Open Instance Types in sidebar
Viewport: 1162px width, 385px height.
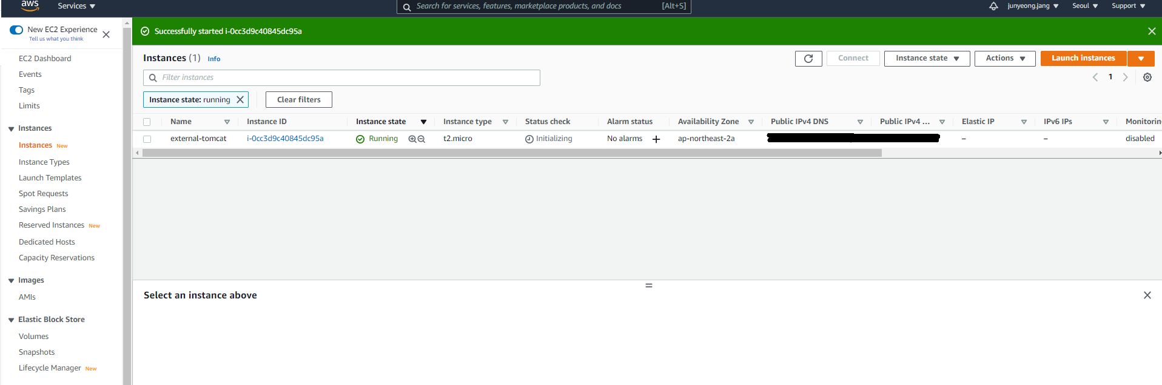44,162
